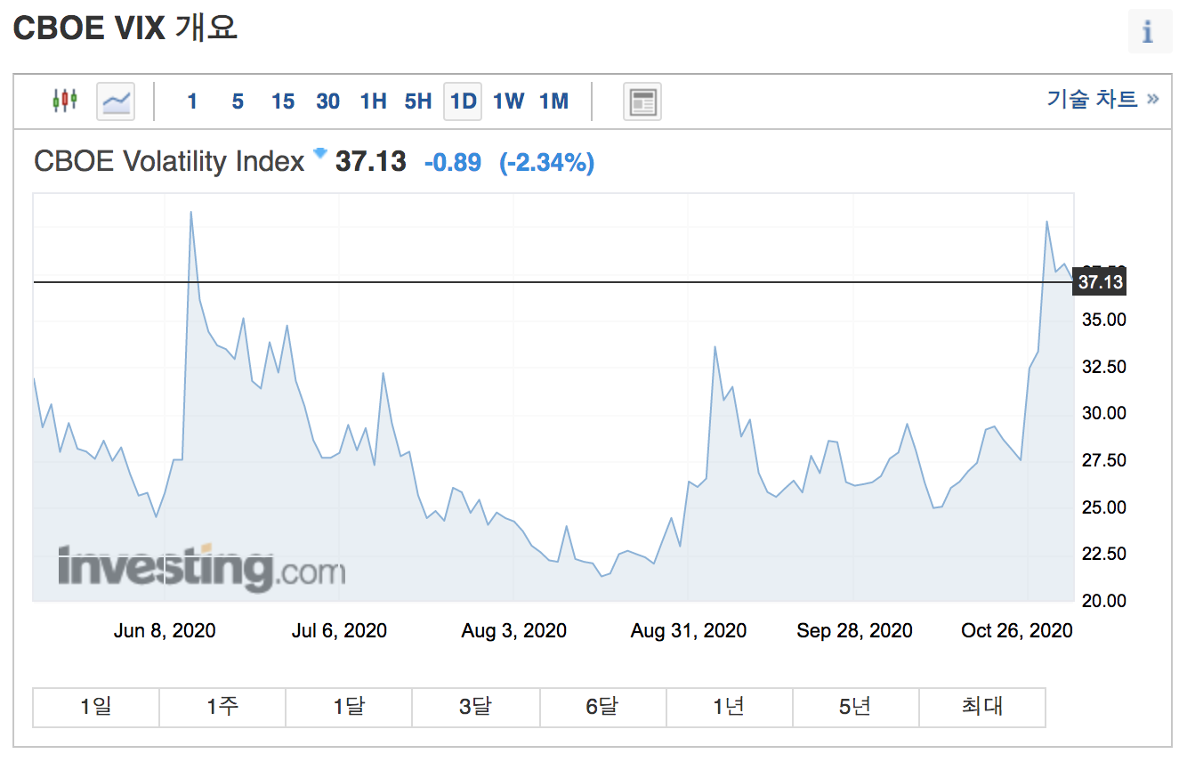Image resolution: width=1187 pixels, height=762 pixels.
Task: Click the 35.00 y-axis label
Action: 1103,320
